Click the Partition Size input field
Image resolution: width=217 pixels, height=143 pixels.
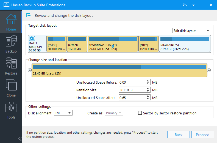click(x=132, y=90)
